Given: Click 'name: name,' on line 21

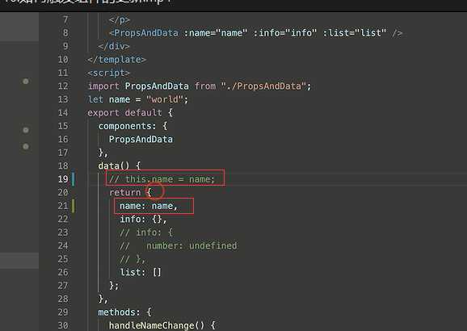Looking at the screenshot, I should tap(149, 206).
